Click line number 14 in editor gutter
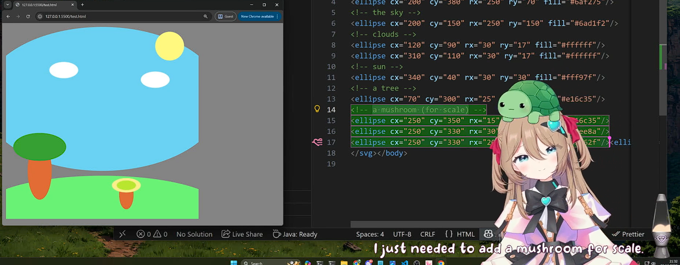The height and width of the screenshot is (265, 680). pyautogui.click(x=331, y=109)
